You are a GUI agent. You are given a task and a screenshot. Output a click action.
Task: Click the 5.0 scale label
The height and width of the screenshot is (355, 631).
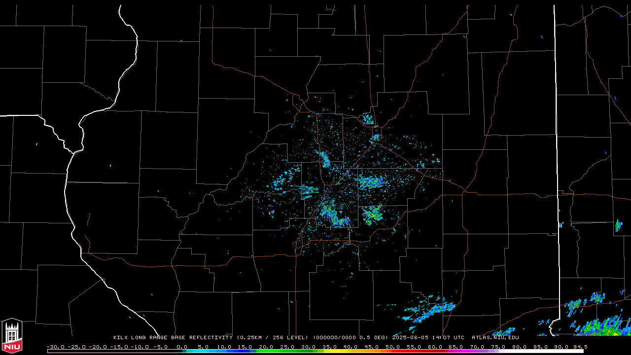[203, 347]
